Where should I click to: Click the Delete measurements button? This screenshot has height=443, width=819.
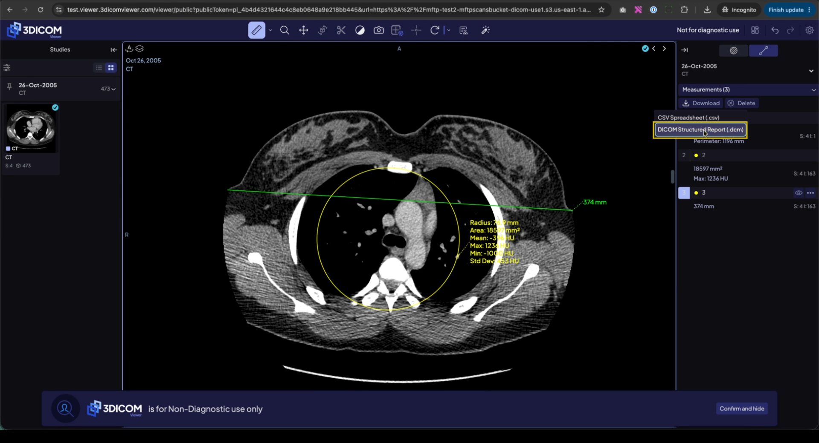(741, 103)
